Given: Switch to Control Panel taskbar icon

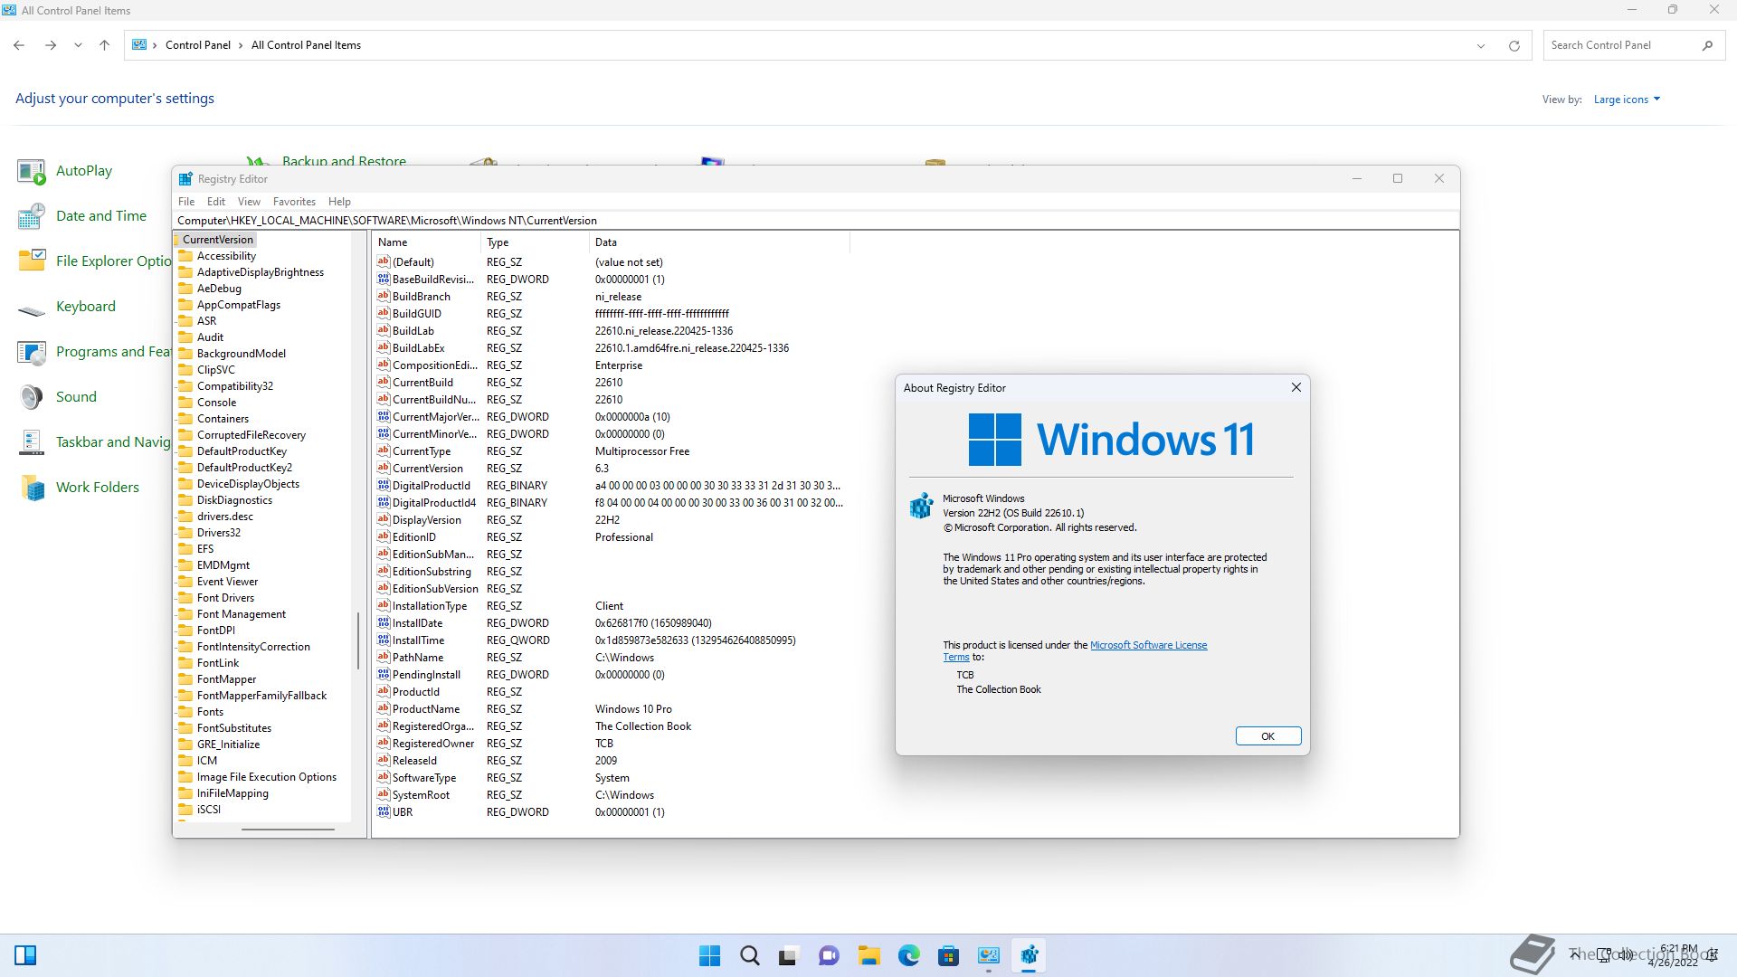Looking at the screenshot, I should pyautogui.click(x=989, y=955).
